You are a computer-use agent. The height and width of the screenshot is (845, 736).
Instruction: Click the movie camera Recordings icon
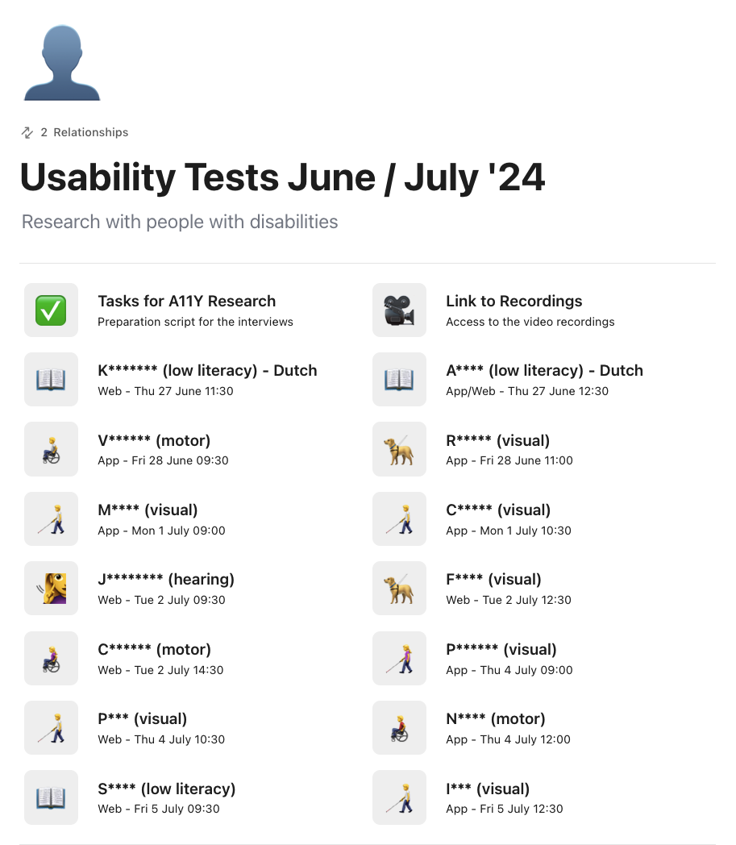click(x=399, y=310)
